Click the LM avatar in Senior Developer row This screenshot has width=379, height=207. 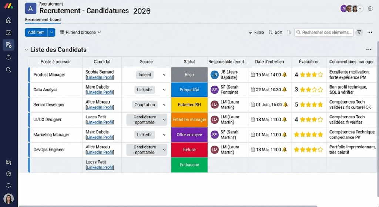coord(214,105)
